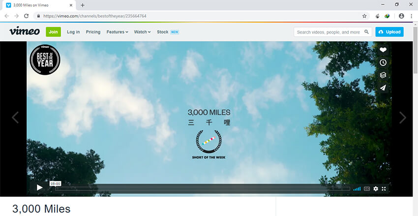Share video using the paper plane icon
Image resolution: width=418 pixels, height=216 pixels.
click(383, 88)
